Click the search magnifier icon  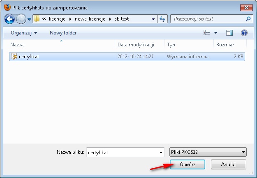pyautogui.click(x=248, y=19)
